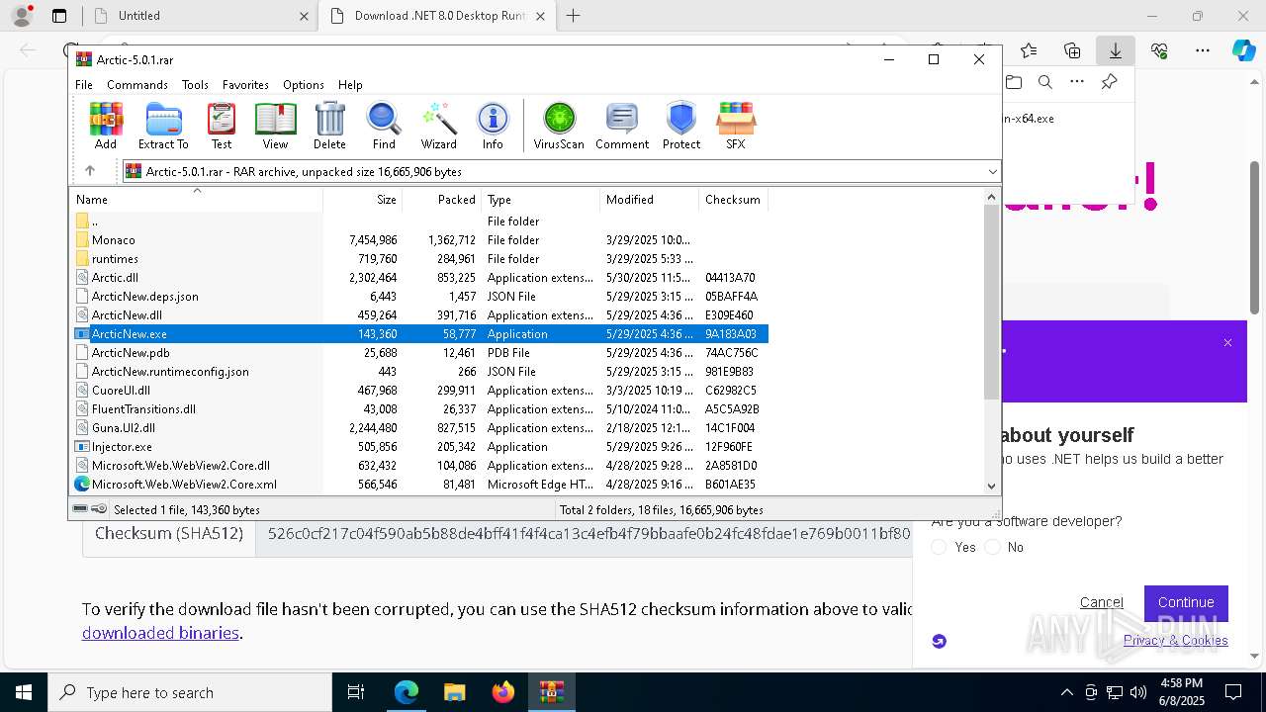Click the Info toolbar icon
The width and height of the screenshot is (1266, 712).
493,126
